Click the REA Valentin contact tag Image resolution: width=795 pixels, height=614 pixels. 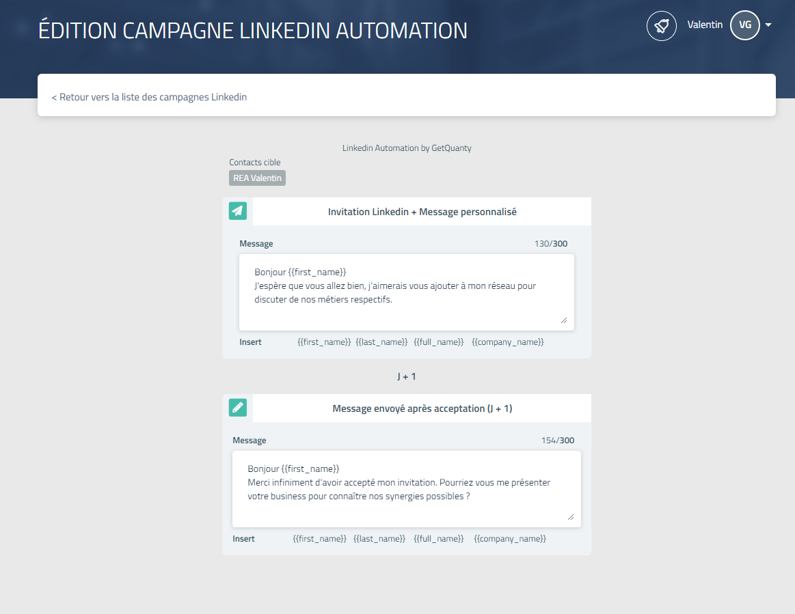pyautogui.click(x=257, y=178)
